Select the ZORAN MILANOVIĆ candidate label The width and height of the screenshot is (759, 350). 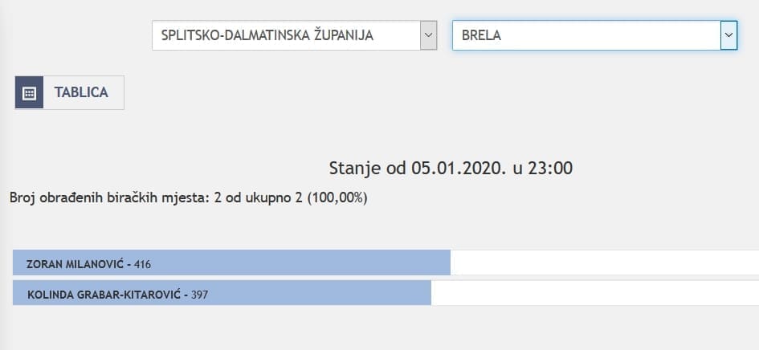click(x=77, y=263)
